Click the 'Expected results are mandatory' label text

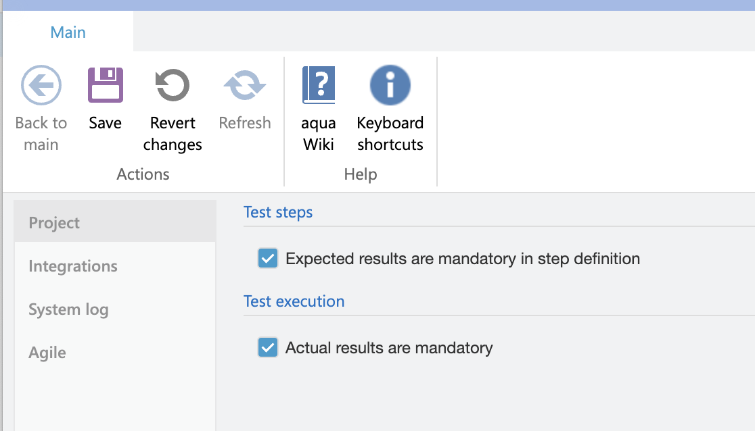click(463, 259)
